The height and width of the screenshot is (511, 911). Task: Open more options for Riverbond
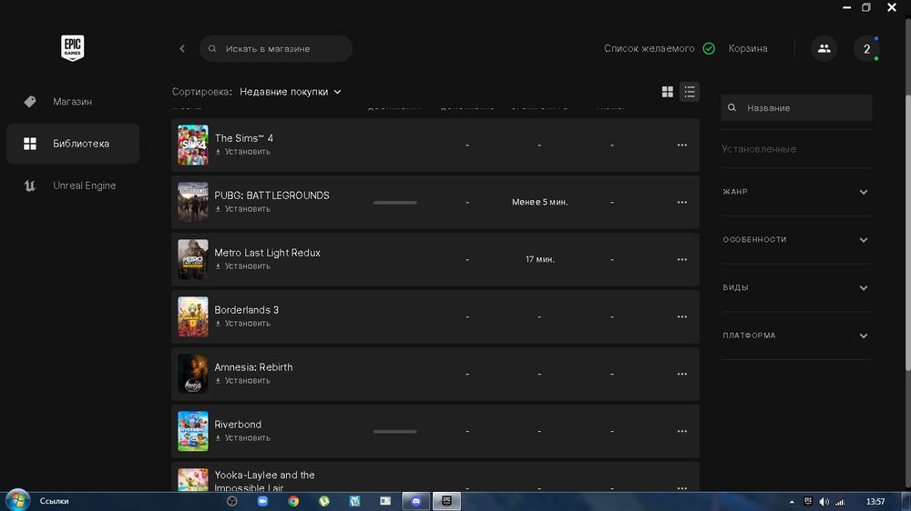[x=682, y=432]
